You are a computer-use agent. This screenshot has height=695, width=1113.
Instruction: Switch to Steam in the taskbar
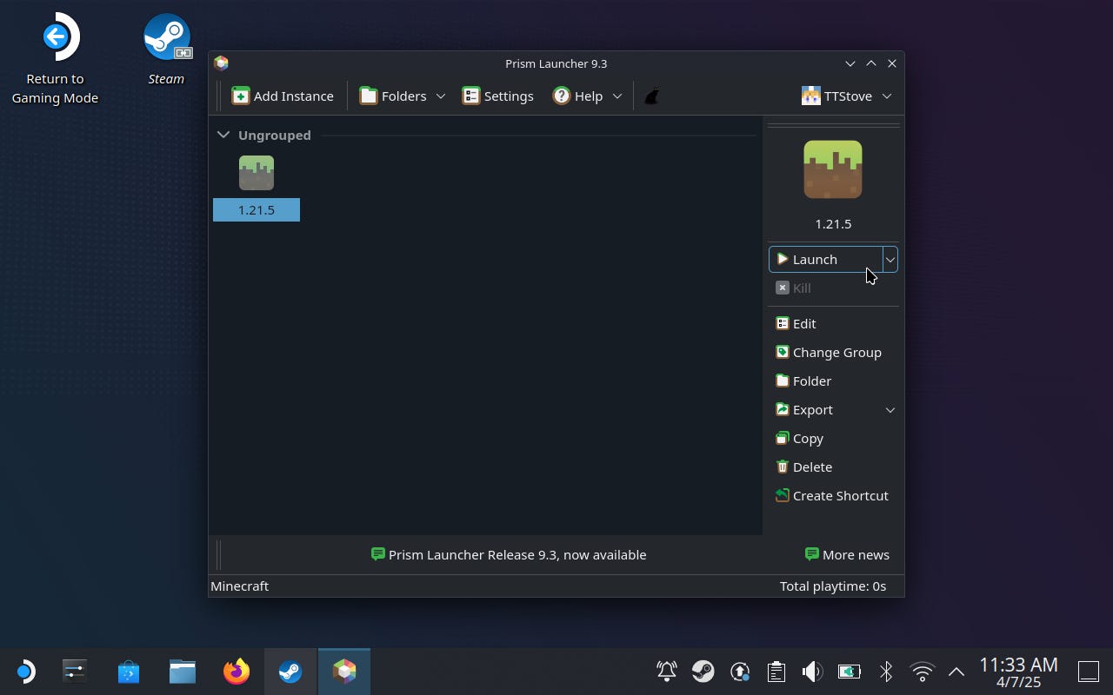pos(290,672)
